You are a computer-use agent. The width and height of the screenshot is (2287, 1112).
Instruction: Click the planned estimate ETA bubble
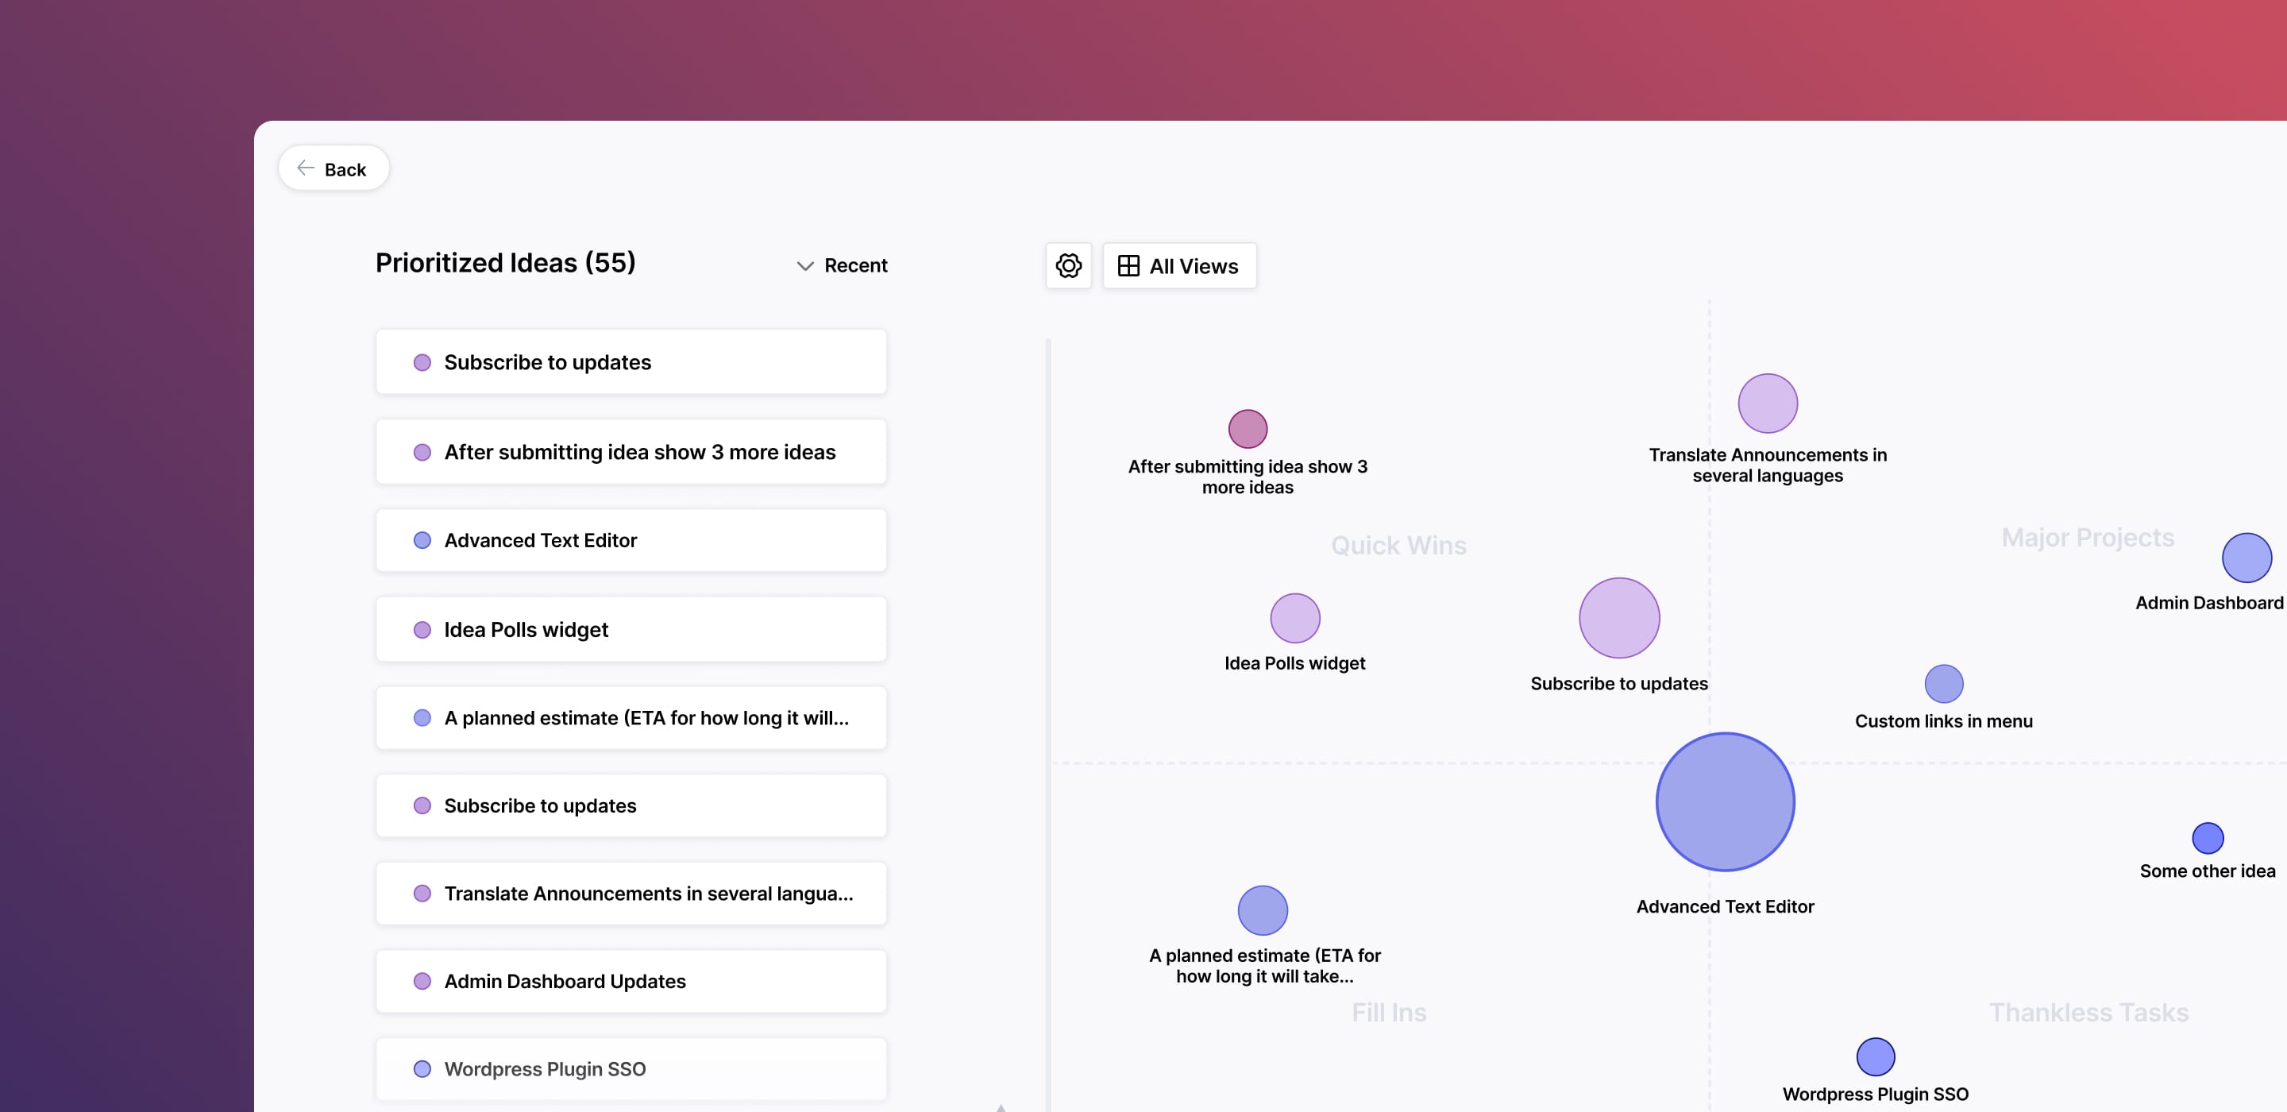tap(1263, 910)
